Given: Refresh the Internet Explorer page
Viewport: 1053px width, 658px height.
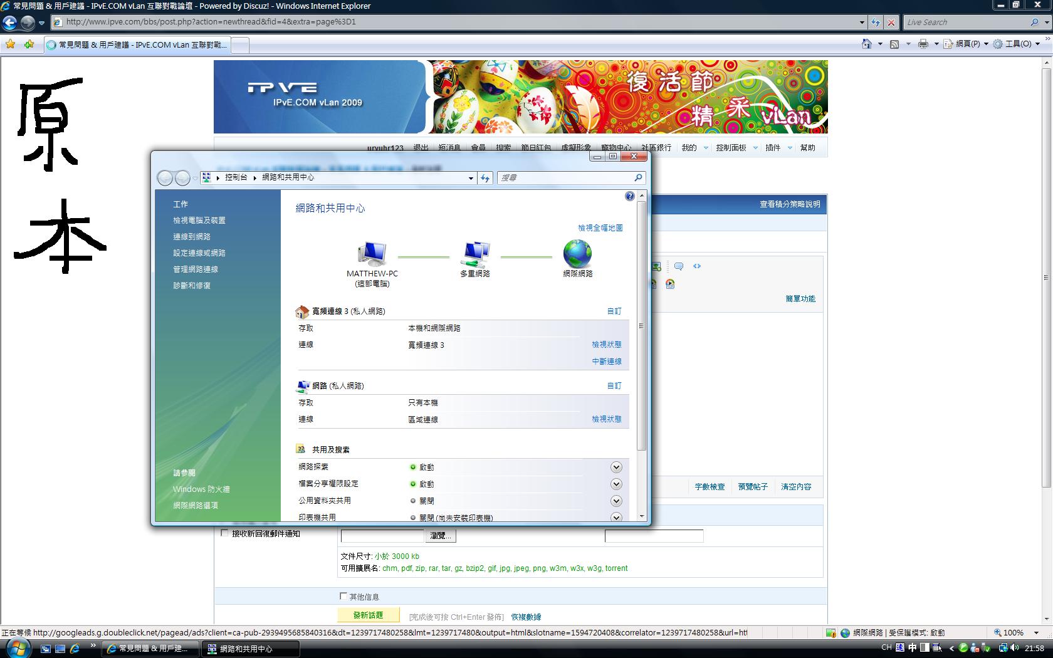Looking at the screenshot, I should click(876, 22).
